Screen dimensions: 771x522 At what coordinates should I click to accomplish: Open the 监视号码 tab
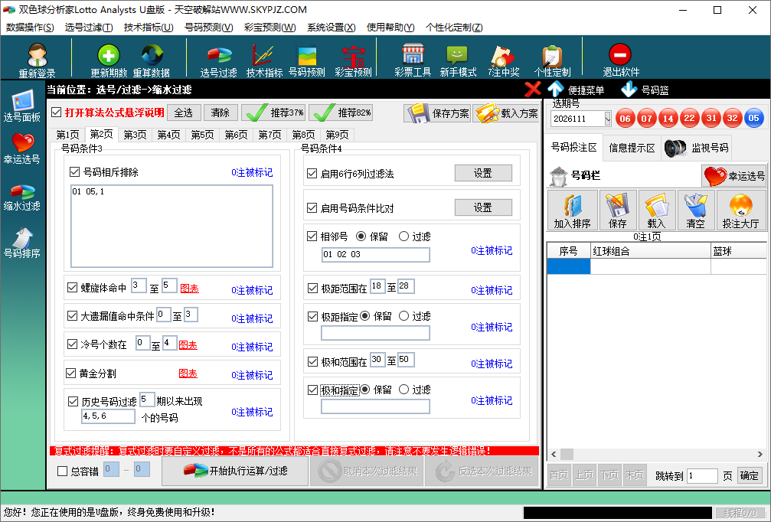[x=697, y=148]
